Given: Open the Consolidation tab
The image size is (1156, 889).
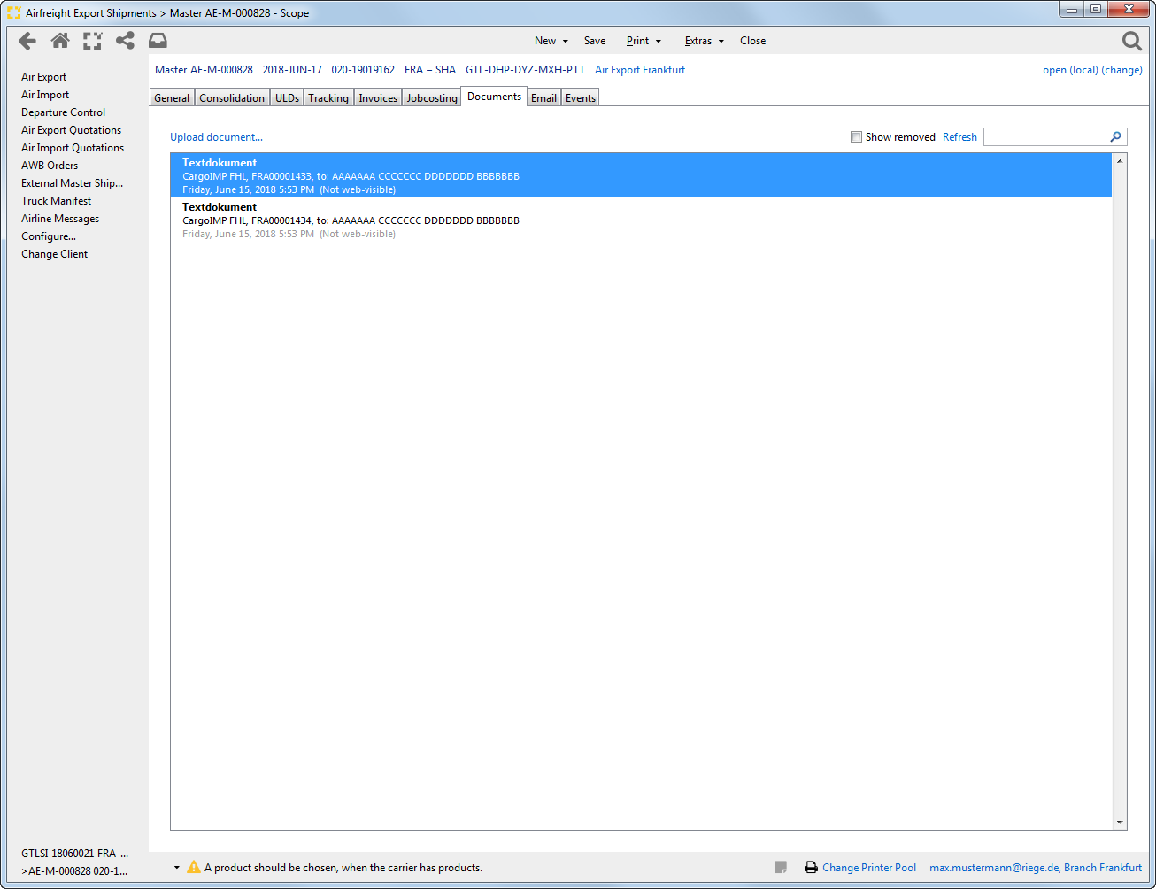Looking at the screenshot, I should (x=232, y=98).
